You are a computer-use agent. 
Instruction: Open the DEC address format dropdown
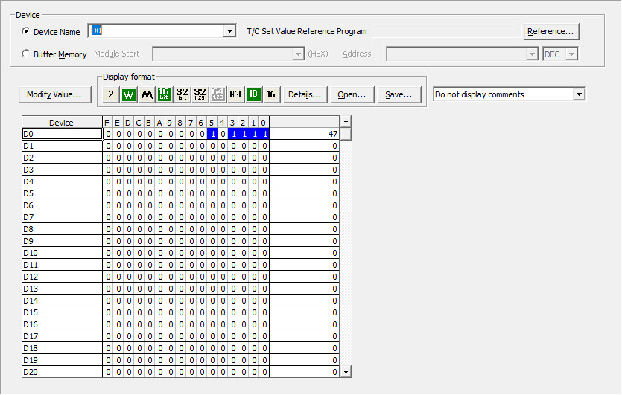571,54
